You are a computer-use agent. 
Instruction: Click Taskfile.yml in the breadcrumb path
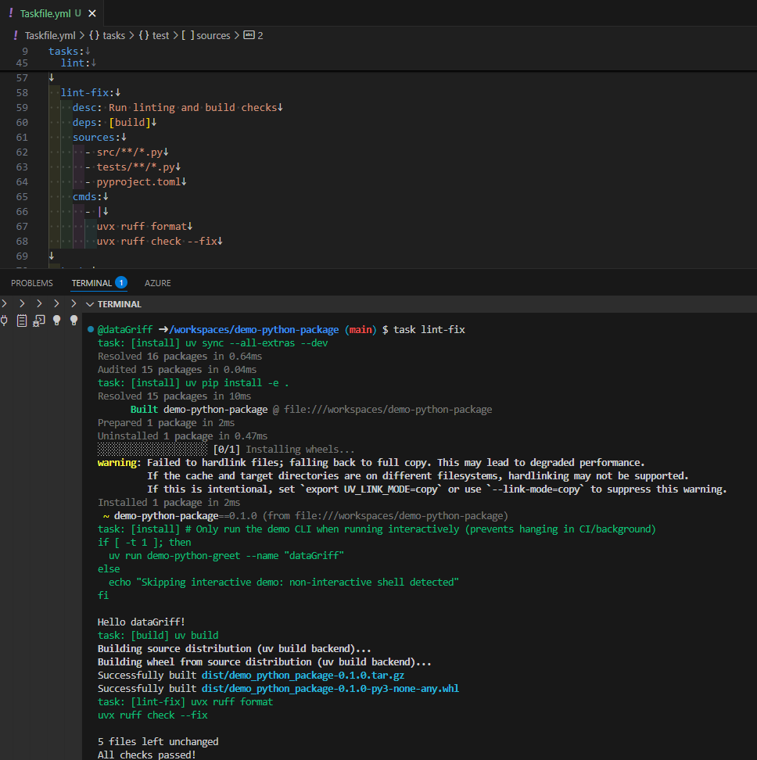click(x=50, y=35)
